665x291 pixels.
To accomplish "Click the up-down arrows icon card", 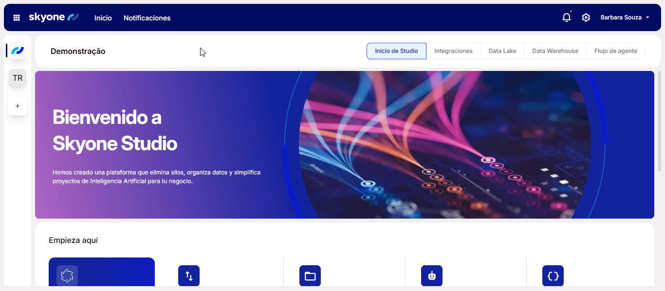I will (189, 276).
